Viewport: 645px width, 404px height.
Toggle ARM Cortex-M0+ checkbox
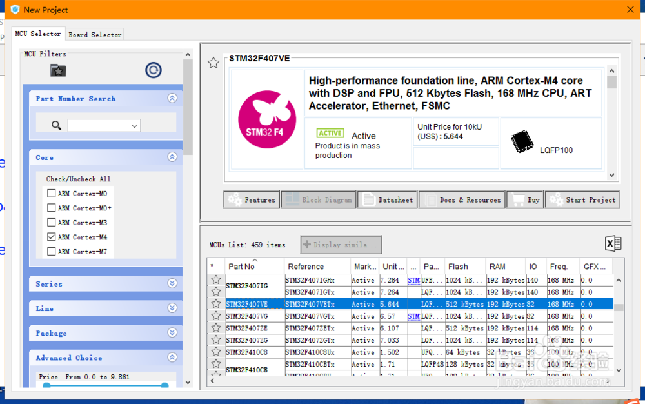click(52, 208)
